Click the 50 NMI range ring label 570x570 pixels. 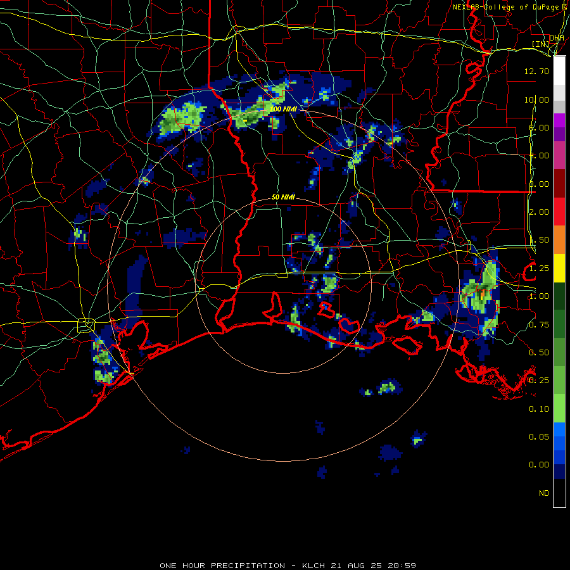point(284,197)
